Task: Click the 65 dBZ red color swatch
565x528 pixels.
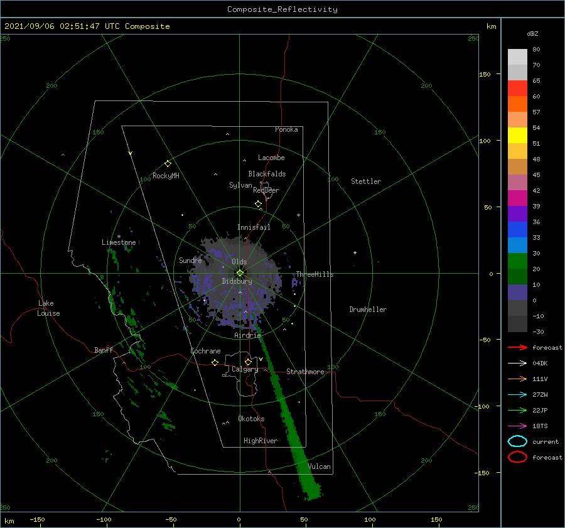Action: click(517, 88)
